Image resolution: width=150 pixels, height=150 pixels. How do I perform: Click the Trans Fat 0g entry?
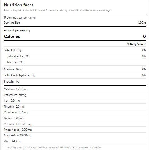click(x=15, y=62)
